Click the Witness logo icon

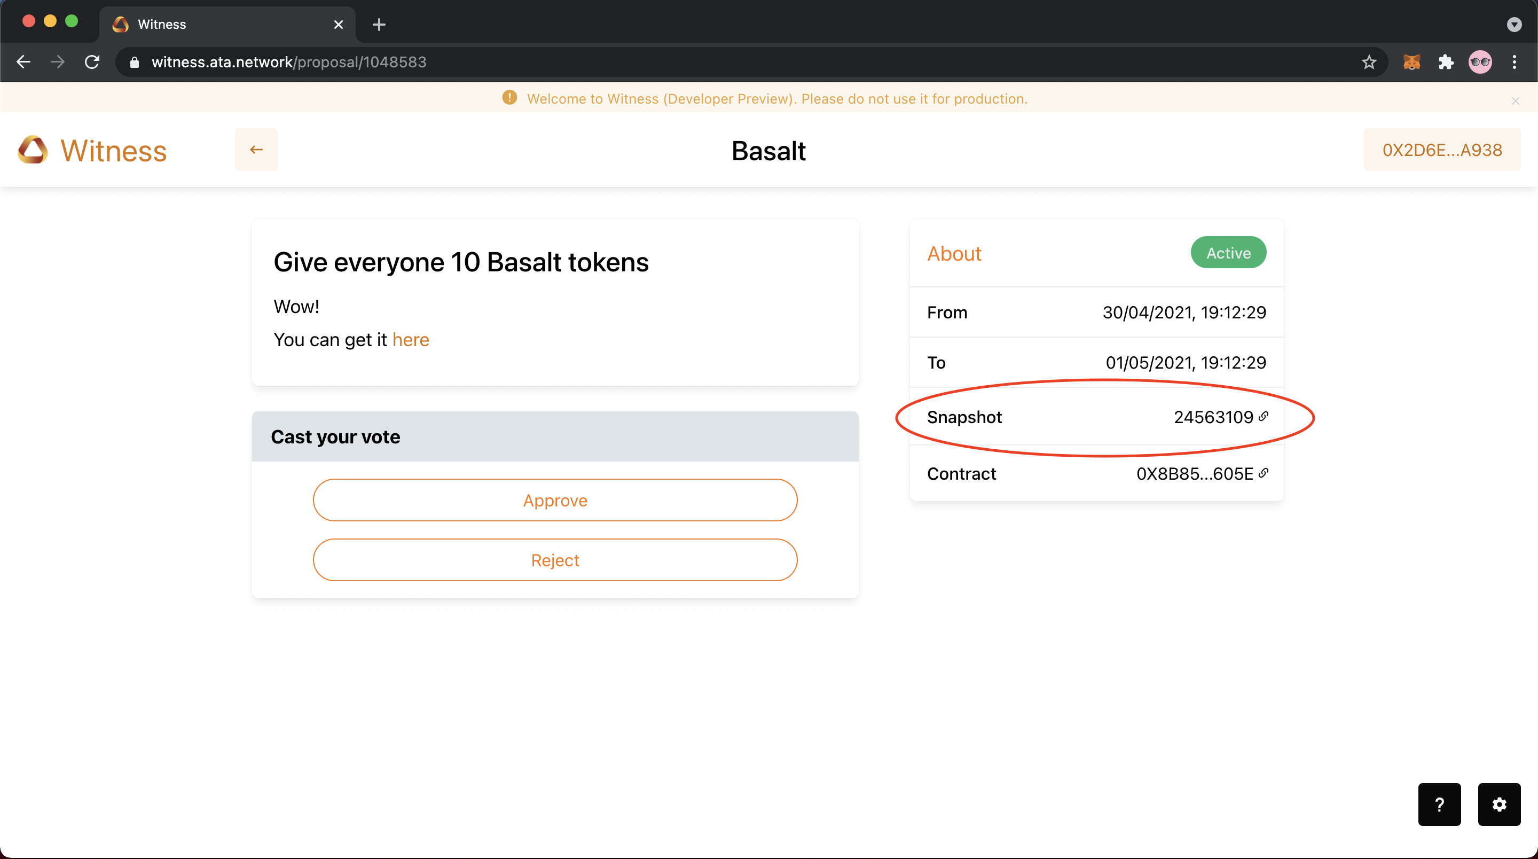[33, 150]
